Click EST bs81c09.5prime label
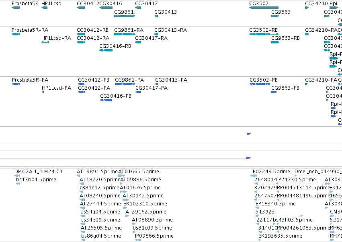The image size is (342, 242). (x=152, y=228)
